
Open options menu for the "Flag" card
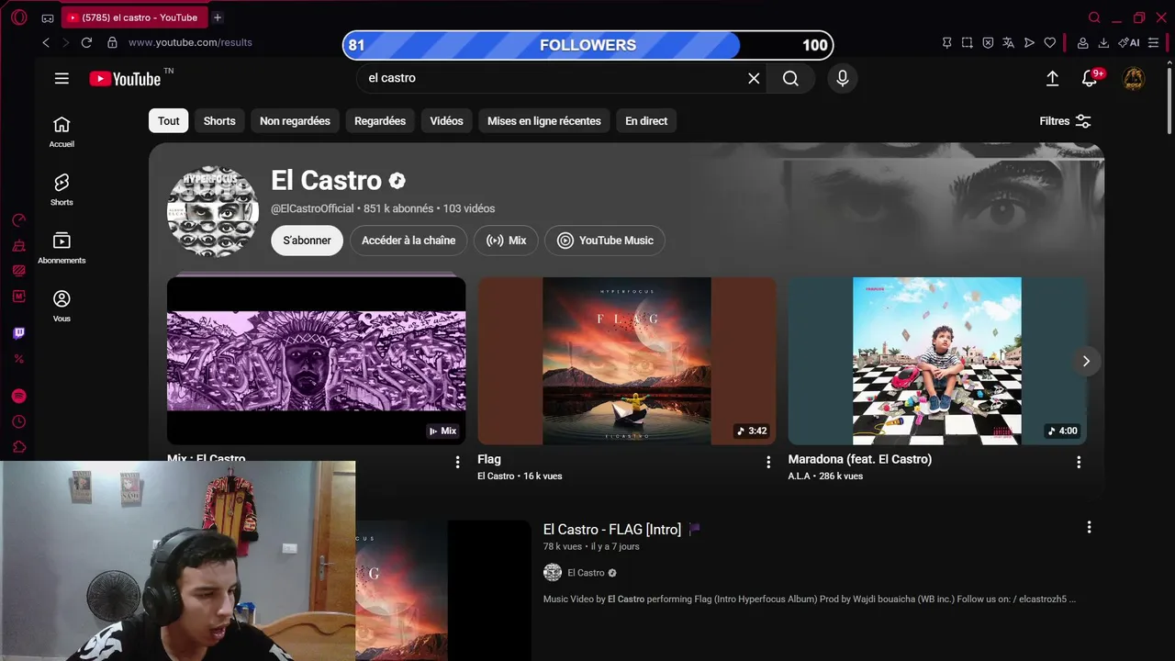tap(768, 463)
